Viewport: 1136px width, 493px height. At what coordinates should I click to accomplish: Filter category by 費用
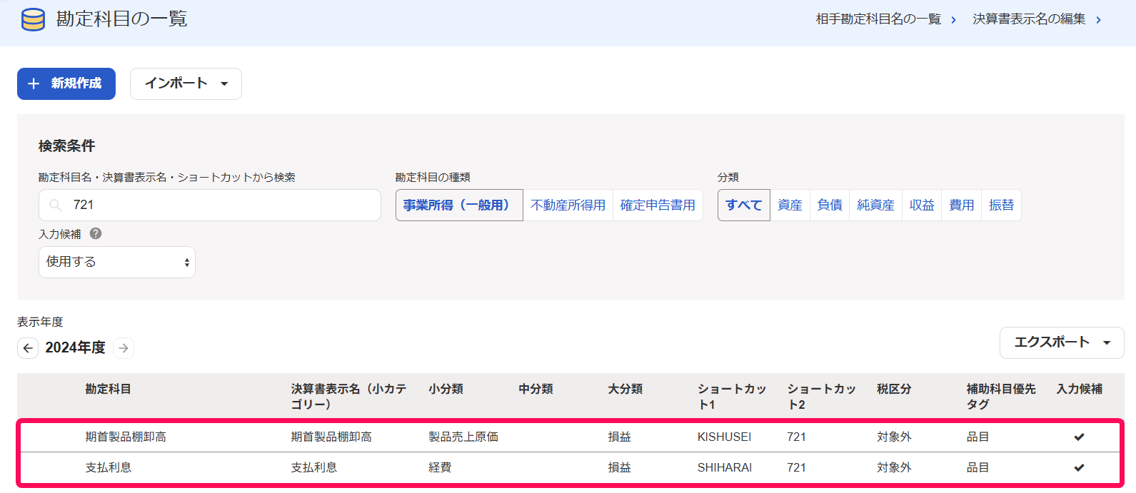tap(962, 205)
